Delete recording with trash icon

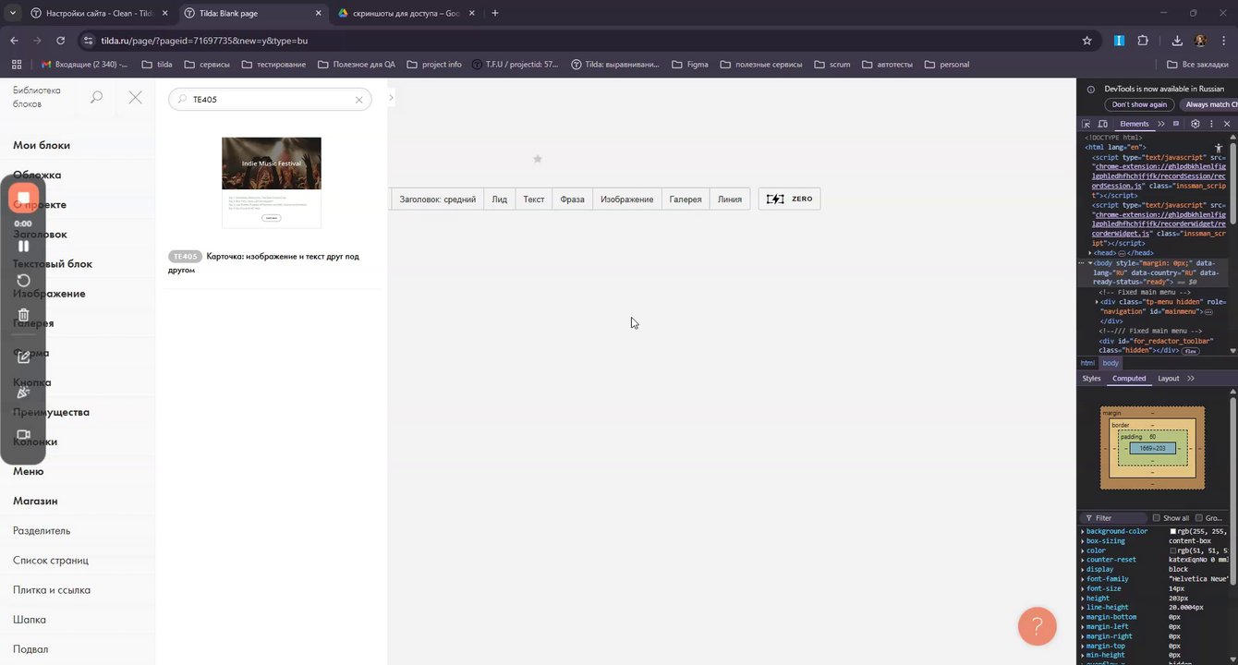pos(23,315)
